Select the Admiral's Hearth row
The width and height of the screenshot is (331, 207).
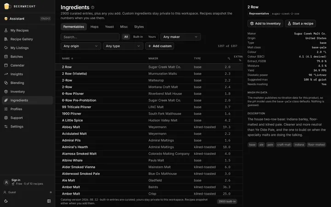coord(149,147)
